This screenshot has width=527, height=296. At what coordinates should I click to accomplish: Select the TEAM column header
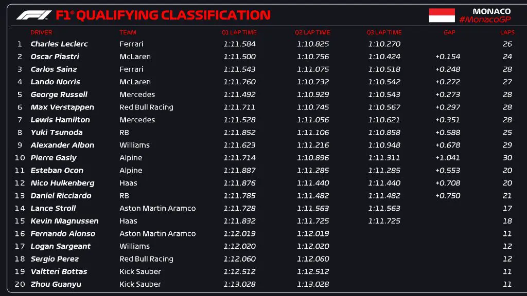[x=128, y=32]
